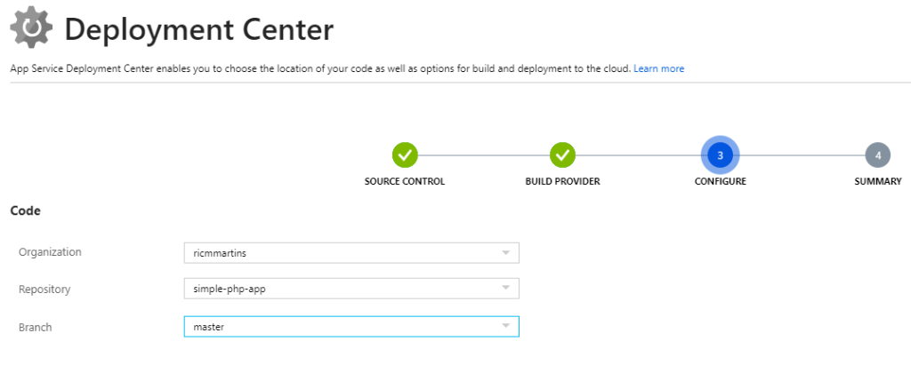The width and height of the screenshot is (911, 365).
Task: Select the CONFIGURE step label
Action: [x=720, y=182]
